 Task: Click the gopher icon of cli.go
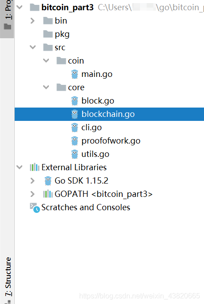(75, 128)
